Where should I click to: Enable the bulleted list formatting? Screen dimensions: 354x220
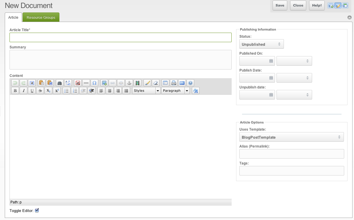pyautogui.click(x=67, y=91)
